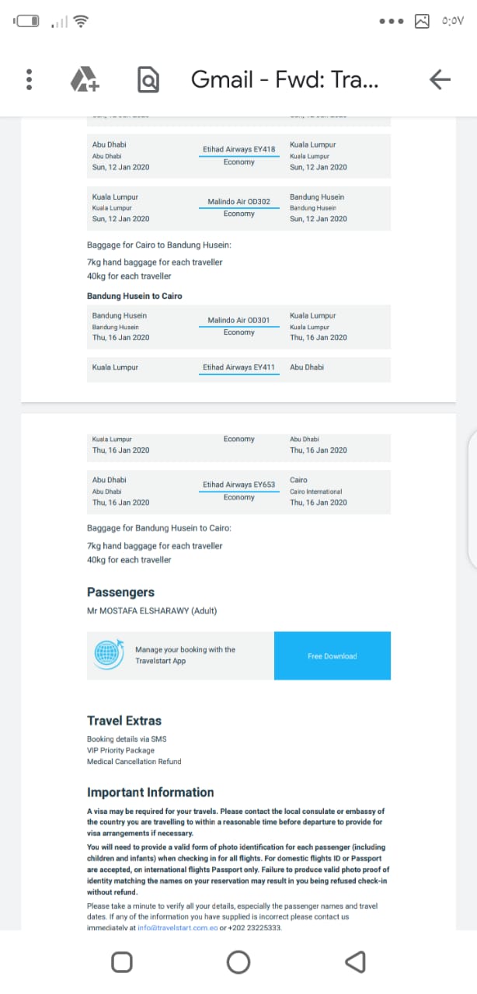Tap the Android back triangle button
Image resolution: width=477 pixels, height=994 pixels.
click(x=355, y=962)
